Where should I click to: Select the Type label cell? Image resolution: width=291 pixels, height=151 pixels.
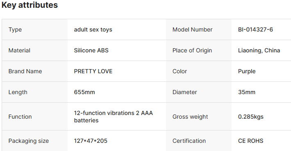click(x=35, y=29)
